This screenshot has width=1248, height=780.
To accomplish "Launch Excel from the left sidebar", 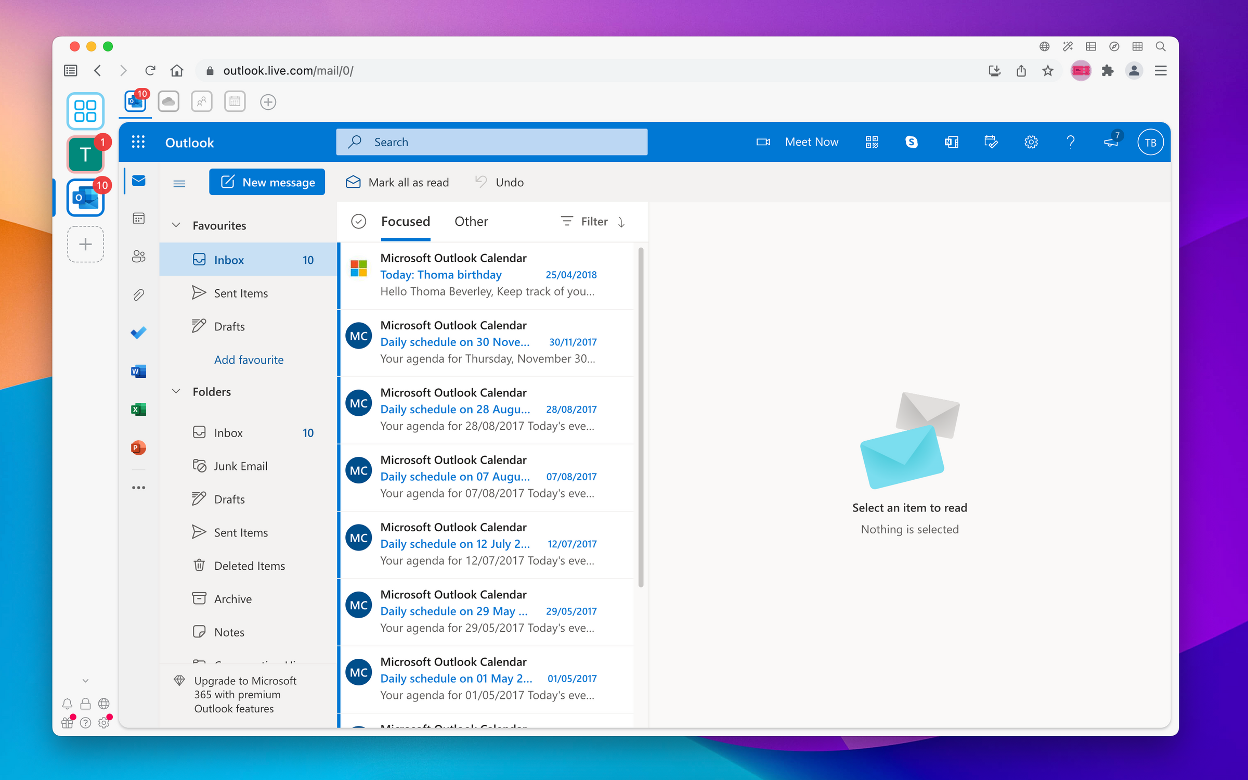I will 138,410.
